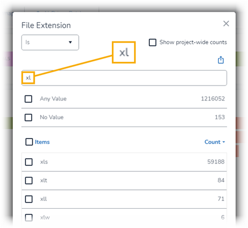Select the xls row label
The image size is (248, 228).
click(44, 162)
